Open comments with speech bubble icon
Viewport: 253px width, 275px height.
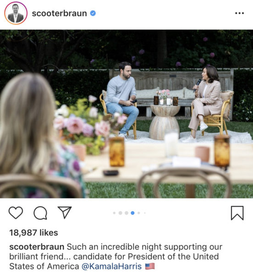40,213
